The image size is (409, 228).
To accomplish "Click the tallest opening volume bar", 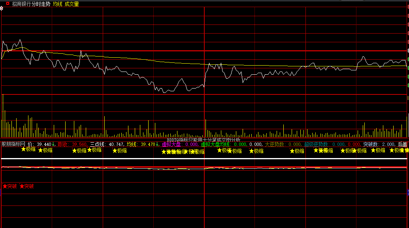I will coord(3,115).
